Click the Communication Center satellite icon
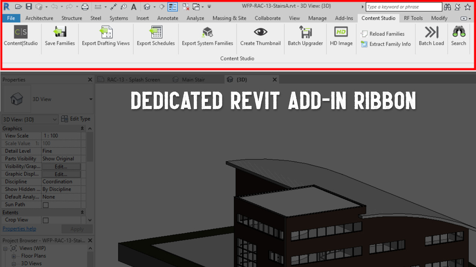The image size is (476, 267). click(x=457, y=7)
